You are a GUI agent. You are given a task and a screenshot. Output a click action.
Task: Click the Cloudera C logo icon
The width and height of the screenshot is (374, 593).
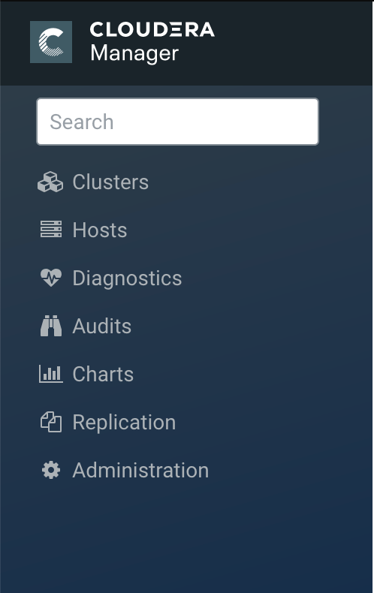tap(51, 42)
